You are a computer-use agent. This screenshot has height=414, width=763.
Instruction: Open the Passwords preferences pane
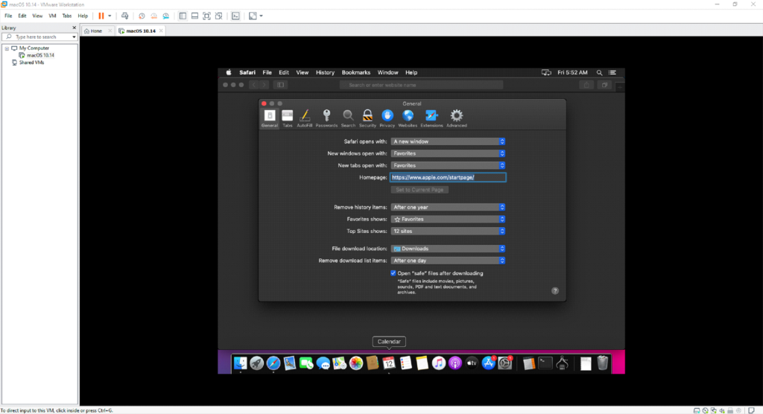(x=326, y=118)
